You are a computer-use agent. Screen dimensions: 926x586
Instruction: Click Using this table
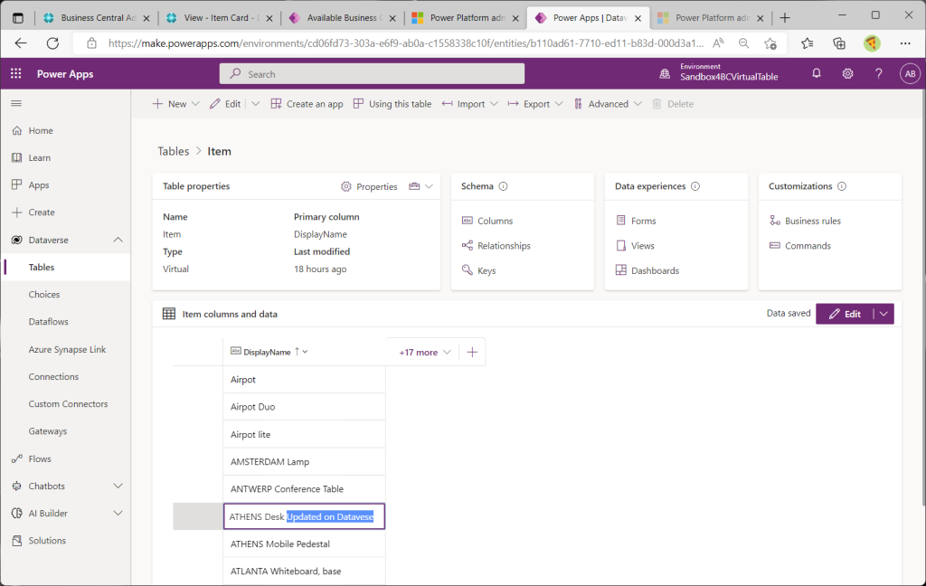[x=392, y=104]
